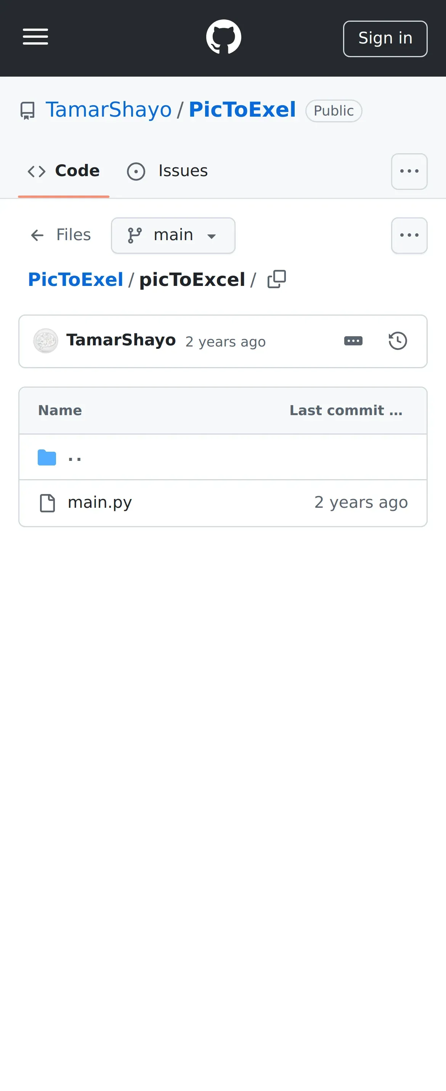This screenshot has height=1091, width=446.
Task: Open the TamarShayo owner link in header
Action: pos(108,110)
